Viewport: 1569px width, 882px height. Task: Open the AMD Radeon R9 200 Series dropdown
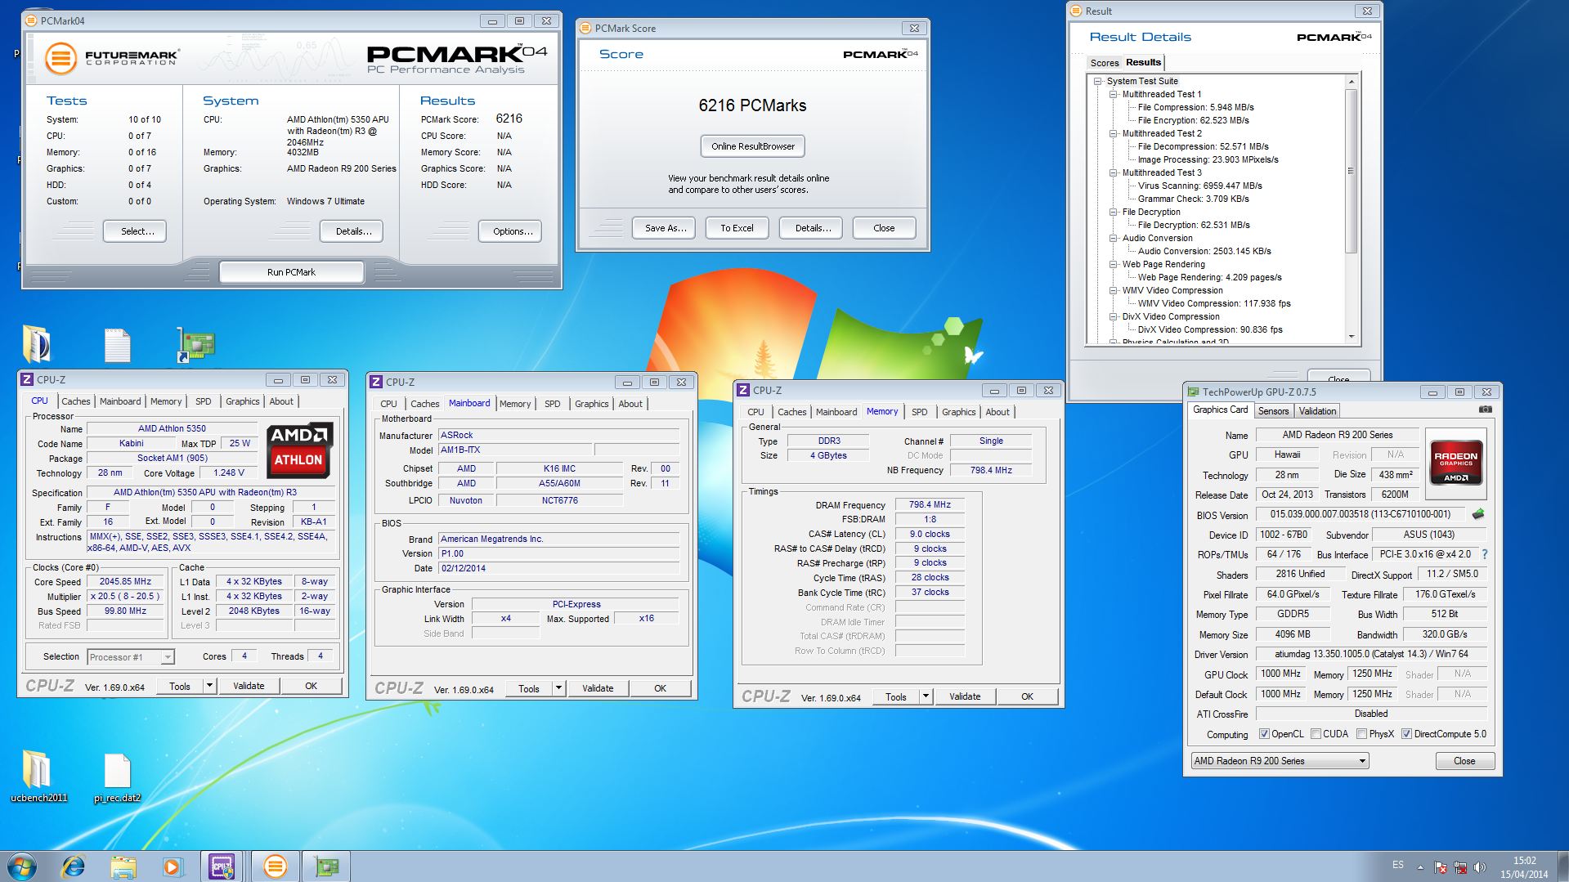pos(1280,761)
